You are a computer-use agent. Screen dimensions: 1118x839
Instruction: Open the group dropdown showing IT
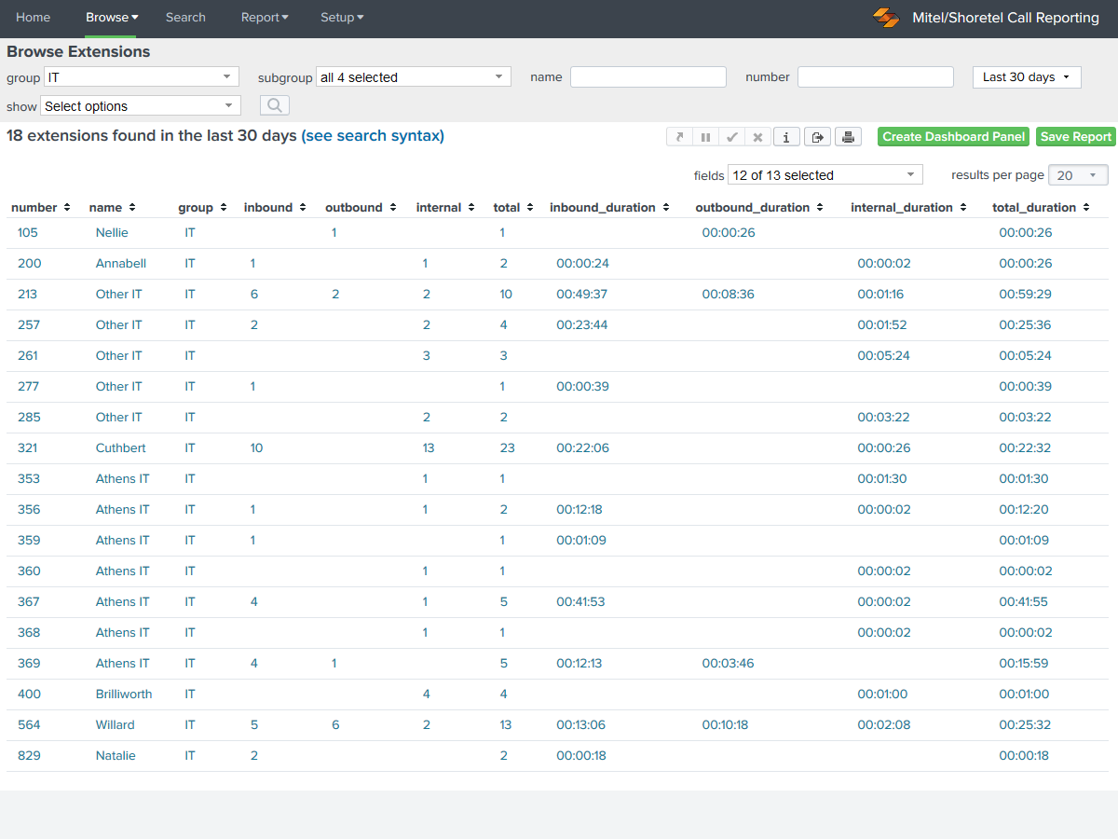click(x=141, y=76)
